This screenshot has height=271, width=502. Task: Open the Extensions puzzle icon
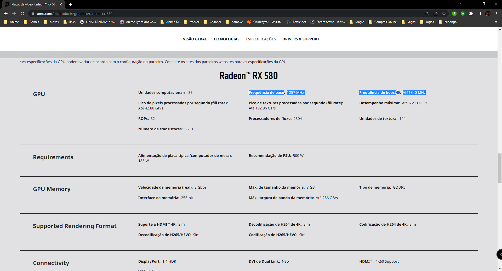point(471,14)
